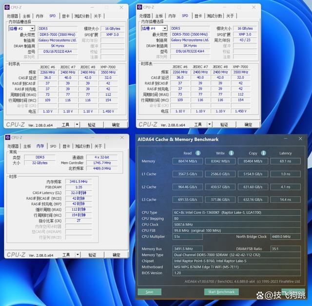Click Mem Controller value 1745.7 MHz

click(102, 163)
